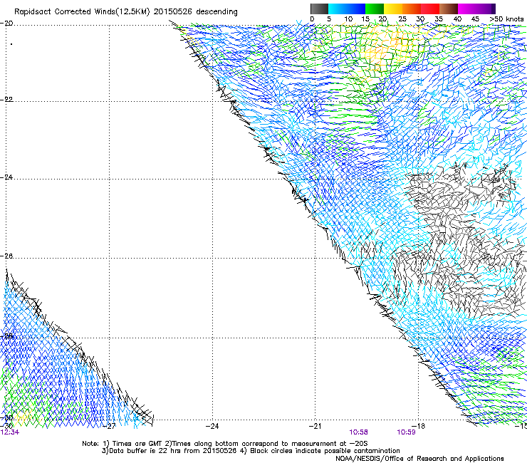Click the 'Times are GMT' note line

(225, 444)
